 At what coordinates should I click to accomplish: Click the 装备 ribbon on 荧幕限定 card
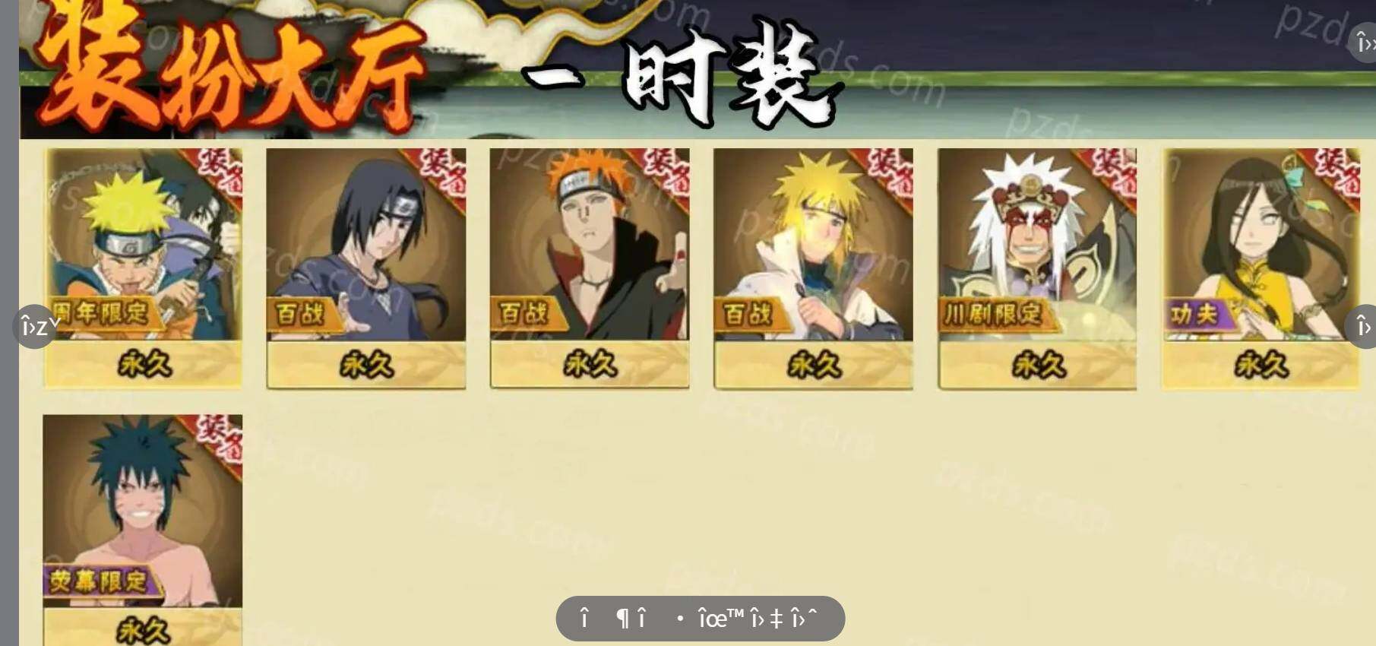pos(220,439)
